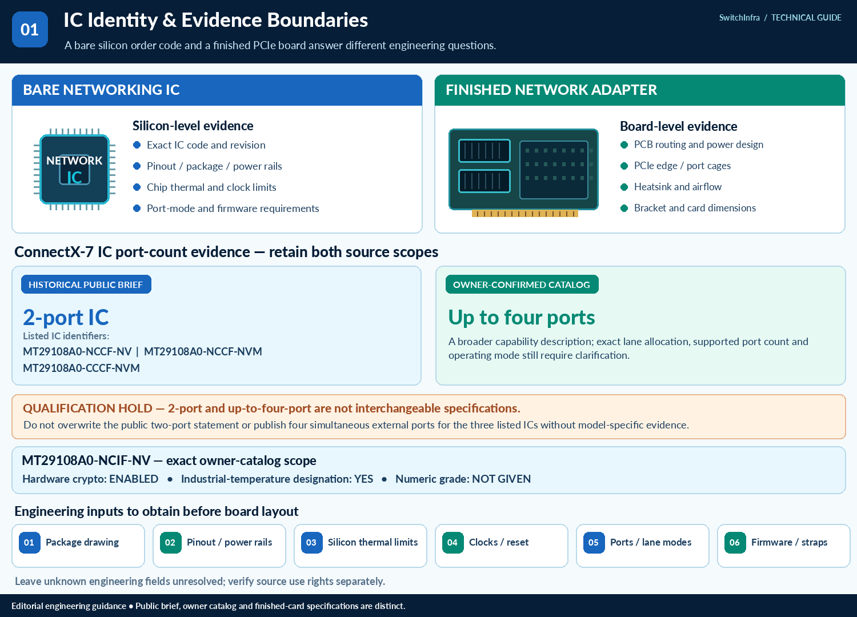The image size is (857, 617).
Task: Click the FINISHED NETWORK ADAPTER header
Action: tap(640, 90)
